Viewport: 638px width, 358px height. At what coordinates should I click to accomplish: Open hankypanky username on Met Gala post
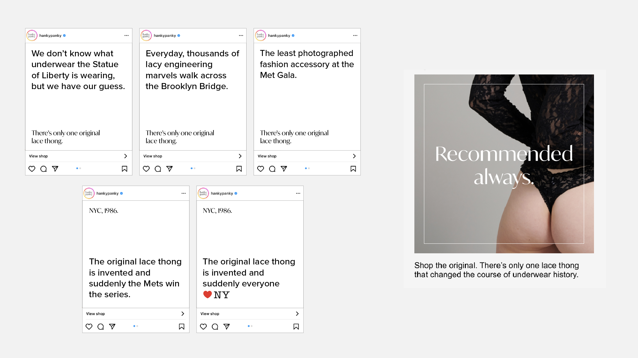click(279, 36)
